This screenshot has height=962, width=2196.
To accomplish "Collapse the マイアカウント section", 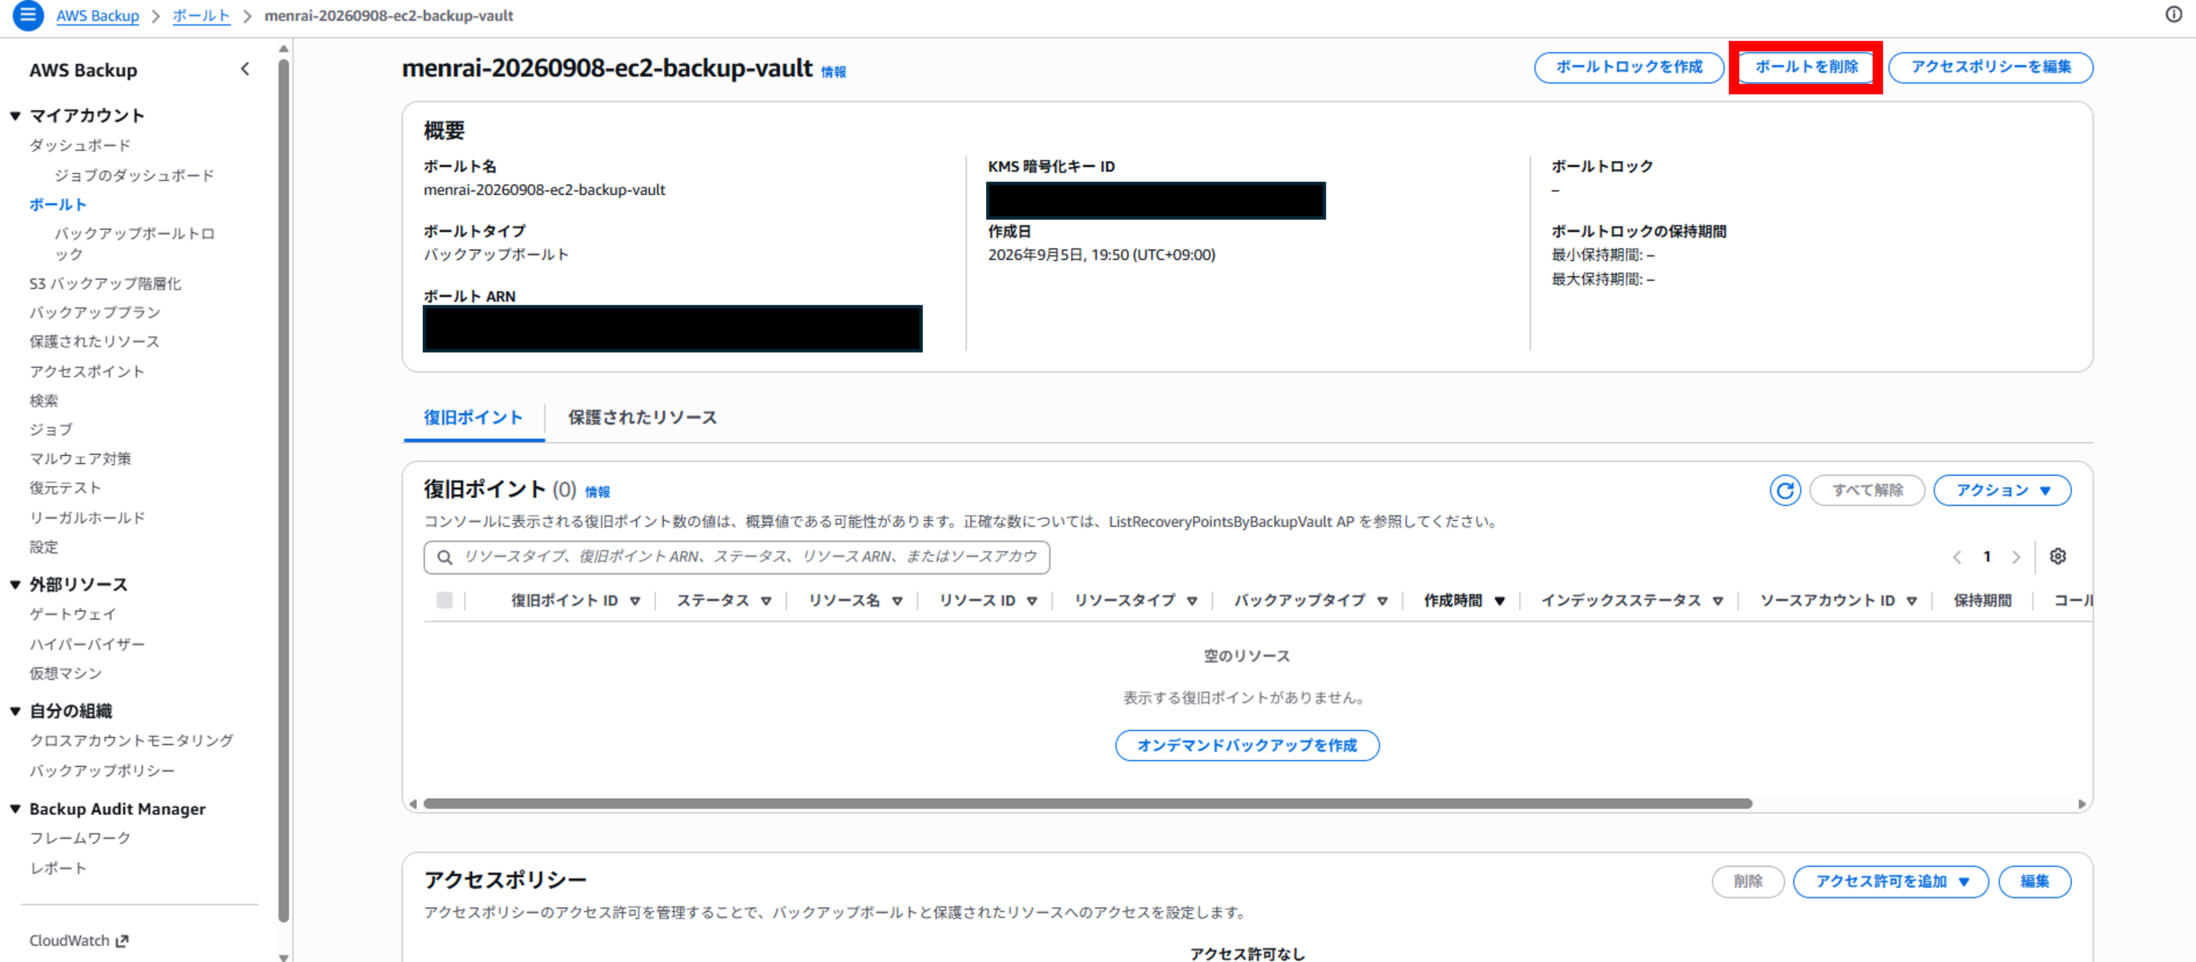I will (14, 115).
